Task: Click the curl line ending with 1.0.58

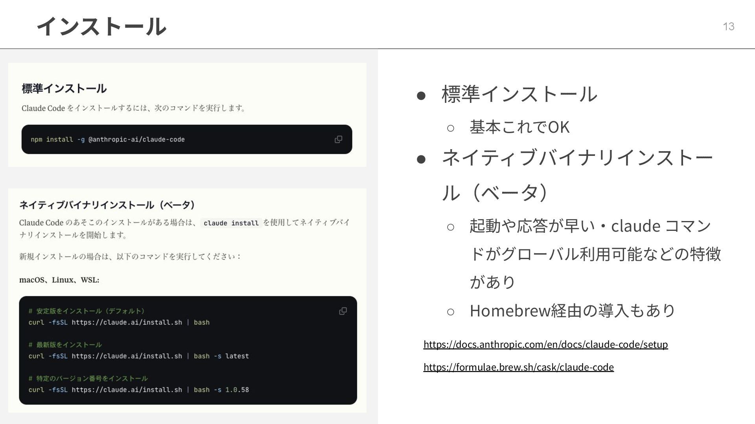Action: tap(138, 390)
